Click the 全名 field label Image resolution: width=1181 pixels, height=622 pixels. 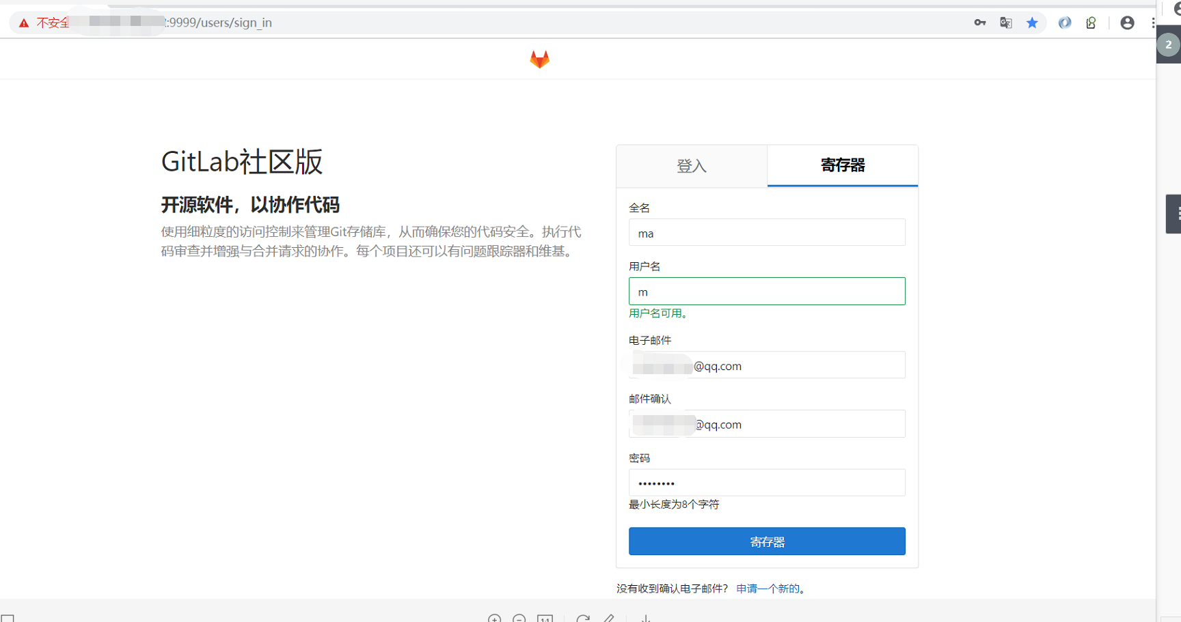(639, 208)
